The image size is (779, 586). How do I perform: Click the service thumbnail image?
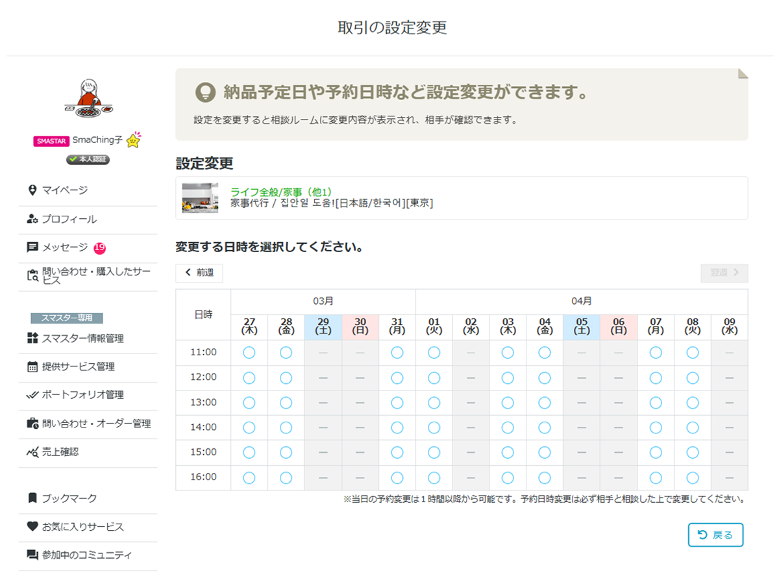201,198
